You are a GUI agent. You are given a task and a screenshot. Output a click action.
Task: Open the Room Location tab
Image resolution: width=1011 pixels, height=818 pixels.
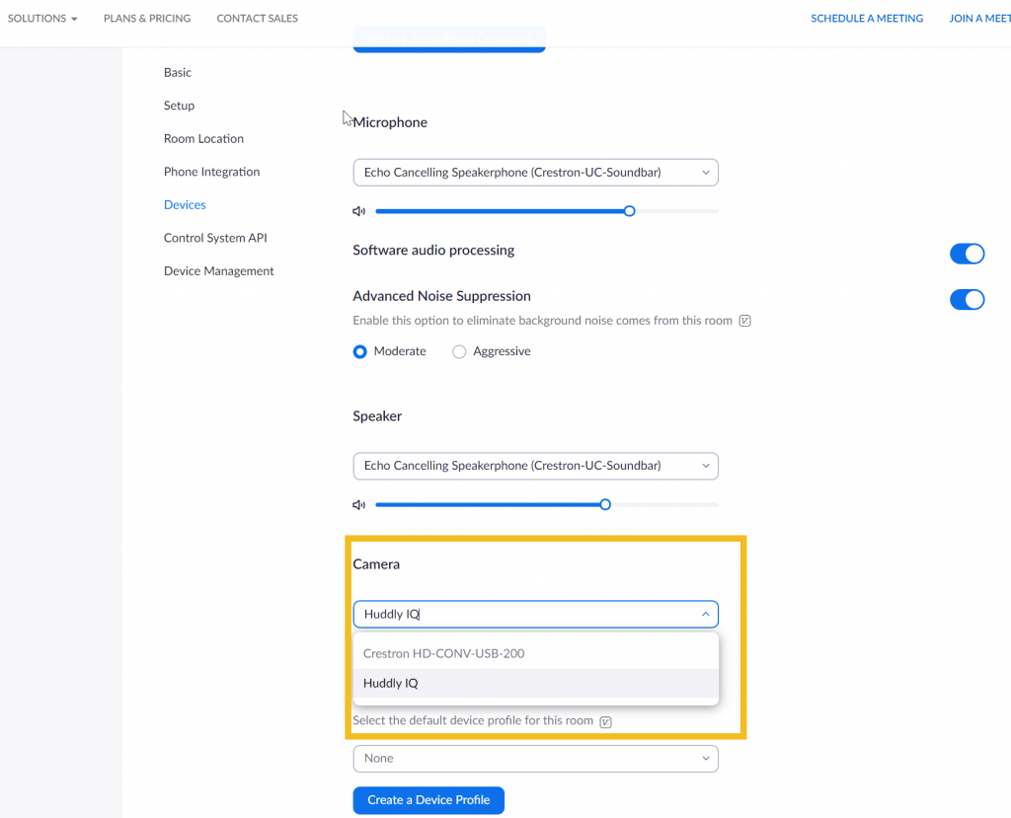[203, 138]
